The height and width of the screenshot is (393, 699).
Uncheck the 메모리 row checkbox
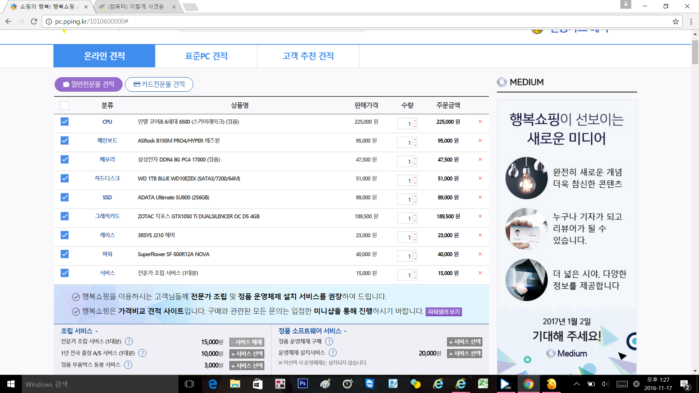(x=64, y=159)
